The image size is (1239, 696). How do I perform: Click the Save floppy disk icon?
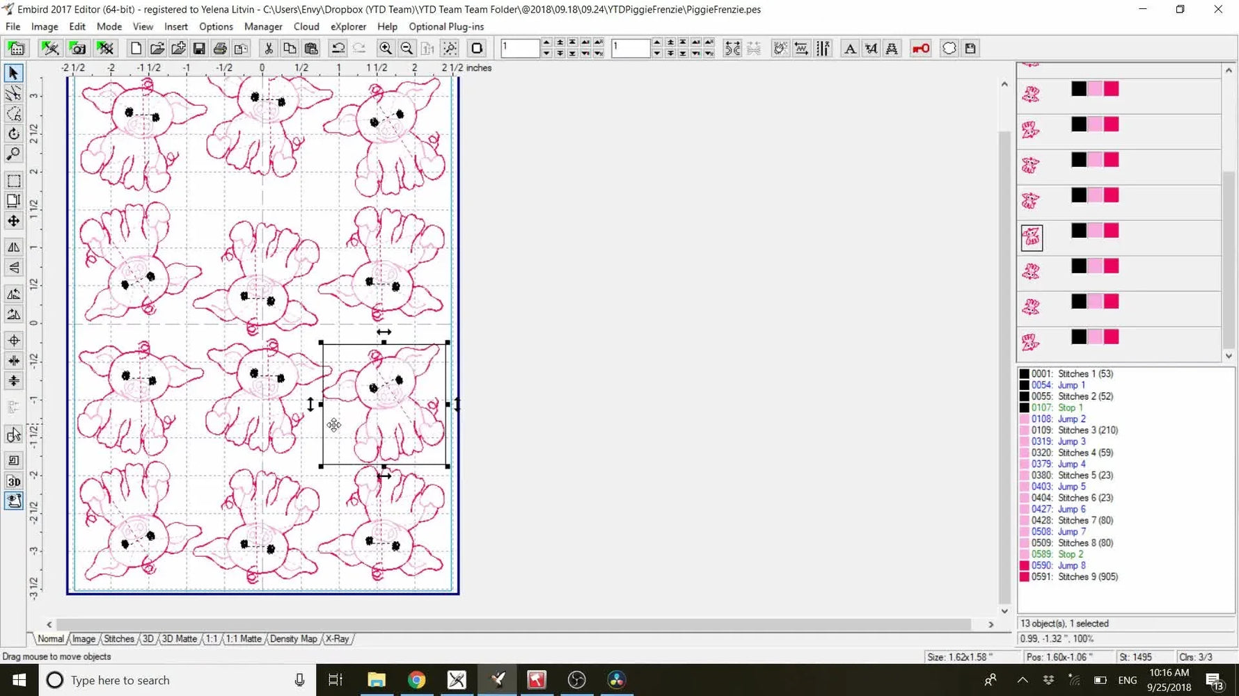click(x=199, y=49)
